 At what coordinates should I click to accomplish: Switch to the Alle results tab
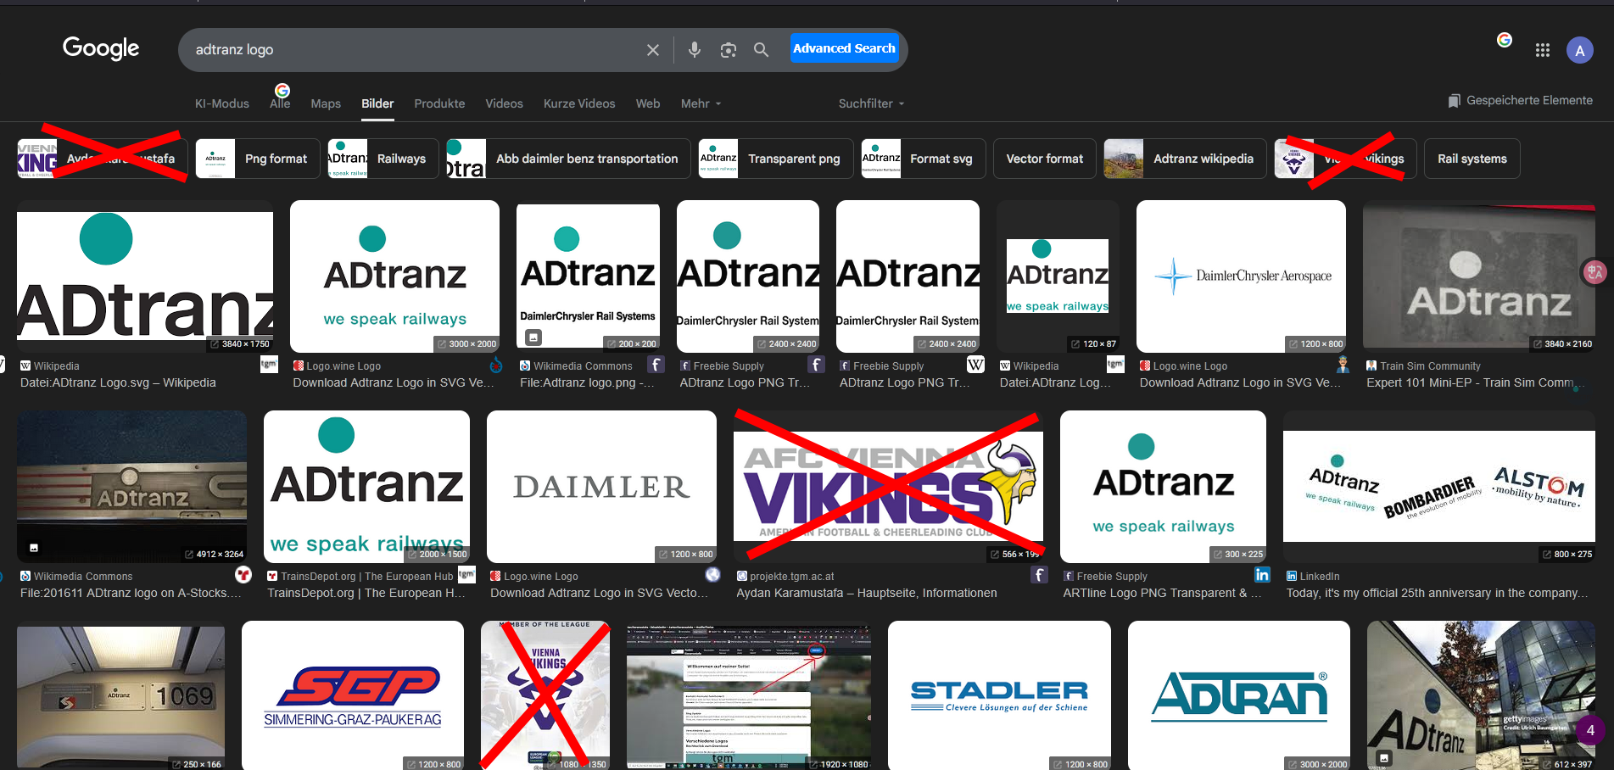(x=280, y=103)
